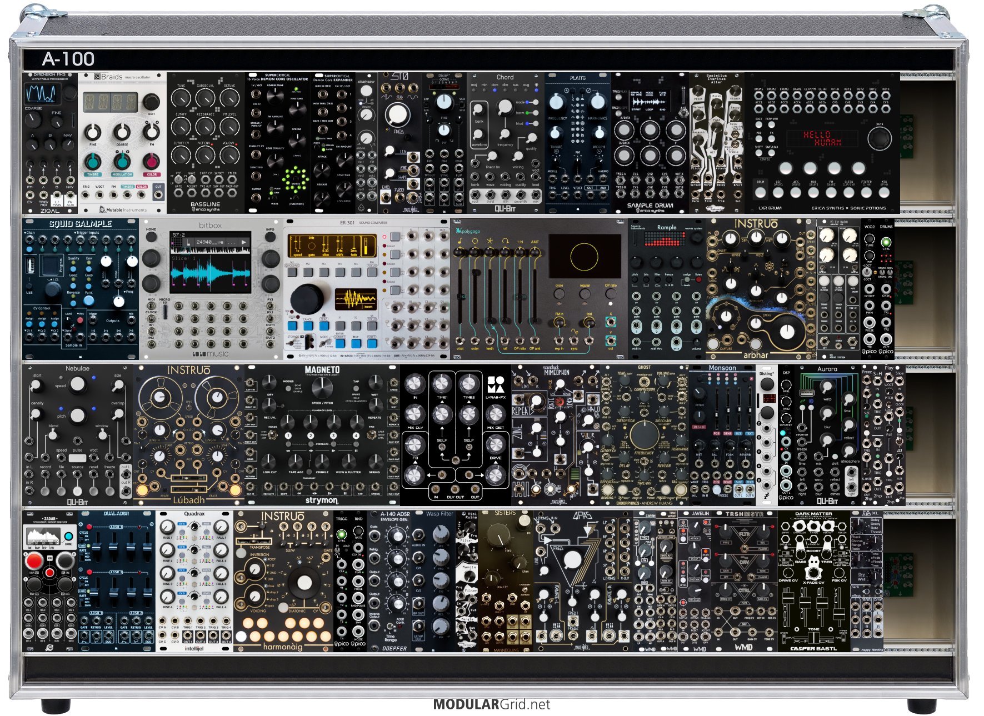984x716 pixels.
Task: Flip the VCF toggle switch on Bassline
Action: click(179, 179)
